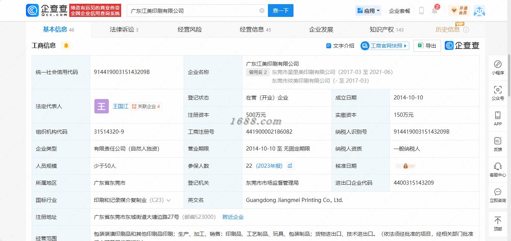
Task: Click the chart icon next to 2023年报
Action: pyautogui.click(x=290, y=166)
